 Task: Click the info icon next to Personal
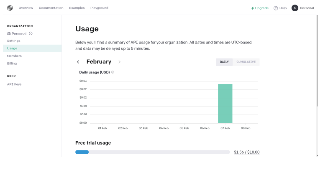[31, 33]
